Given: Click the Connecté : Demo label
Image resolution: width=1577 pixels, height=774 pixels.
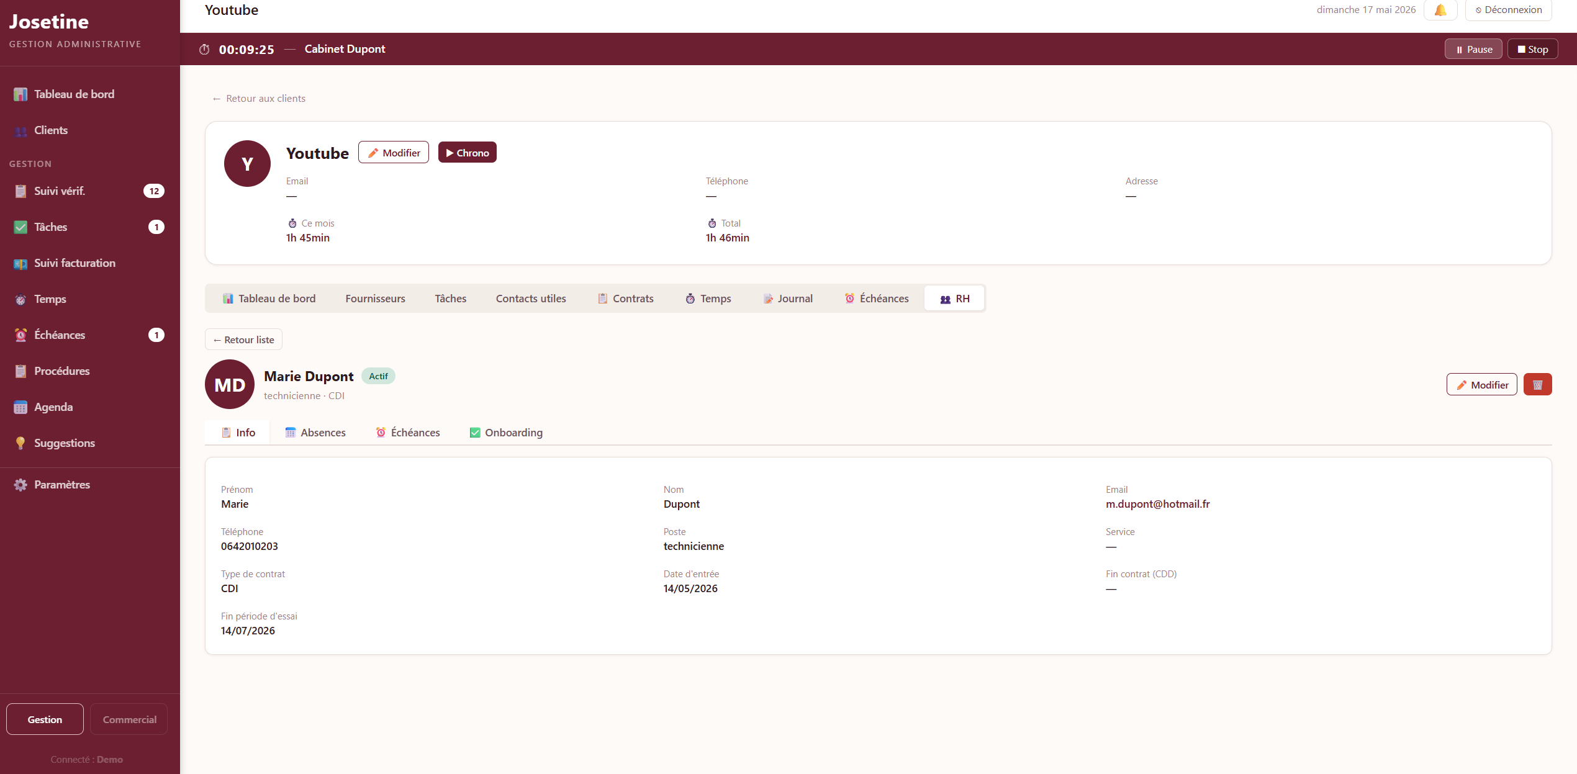Looking at the screenshot, I should (87, 759).
